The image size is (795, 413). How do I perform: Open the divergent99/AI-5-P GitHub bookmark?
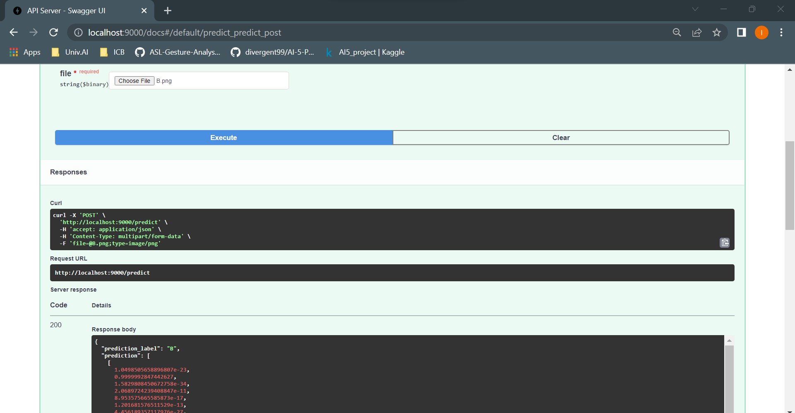point(272,52)
